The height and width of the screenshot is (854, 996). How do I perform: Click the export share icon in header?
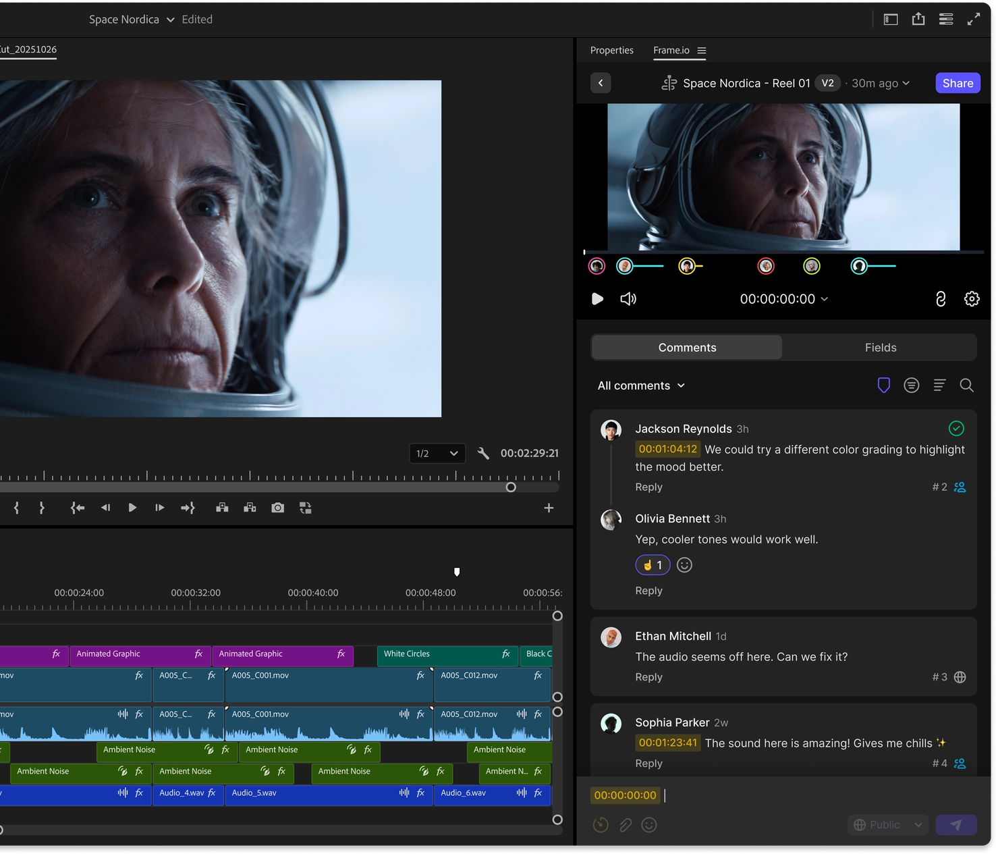pyautogui.click(x=918, y=20)
